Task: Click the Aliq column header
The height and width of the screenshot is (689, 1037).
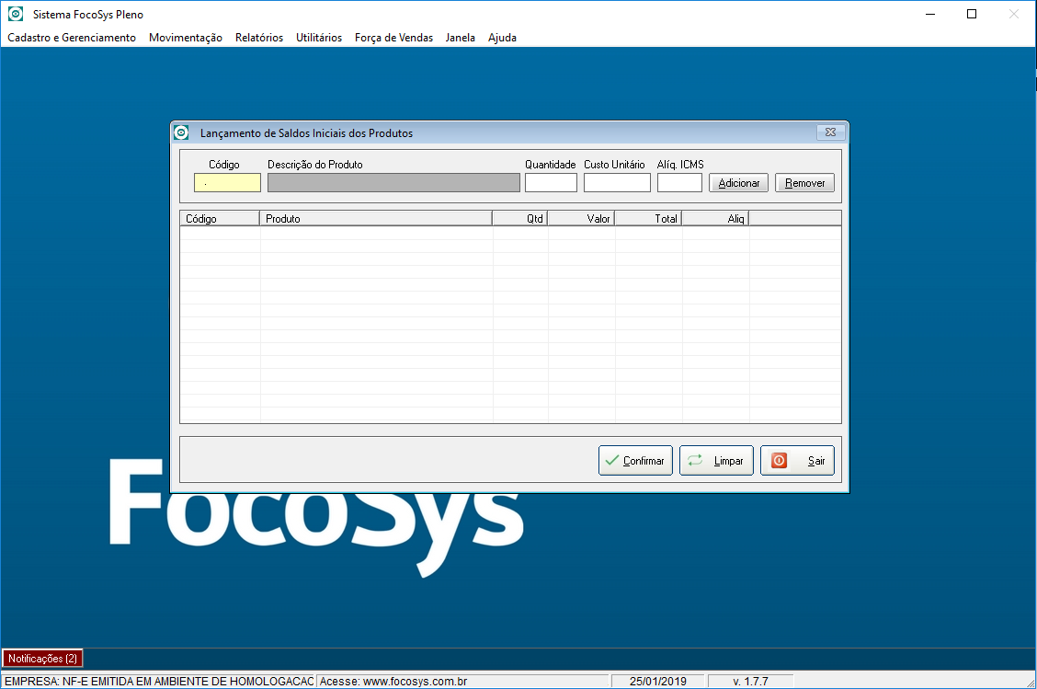Action: (715, 218)
